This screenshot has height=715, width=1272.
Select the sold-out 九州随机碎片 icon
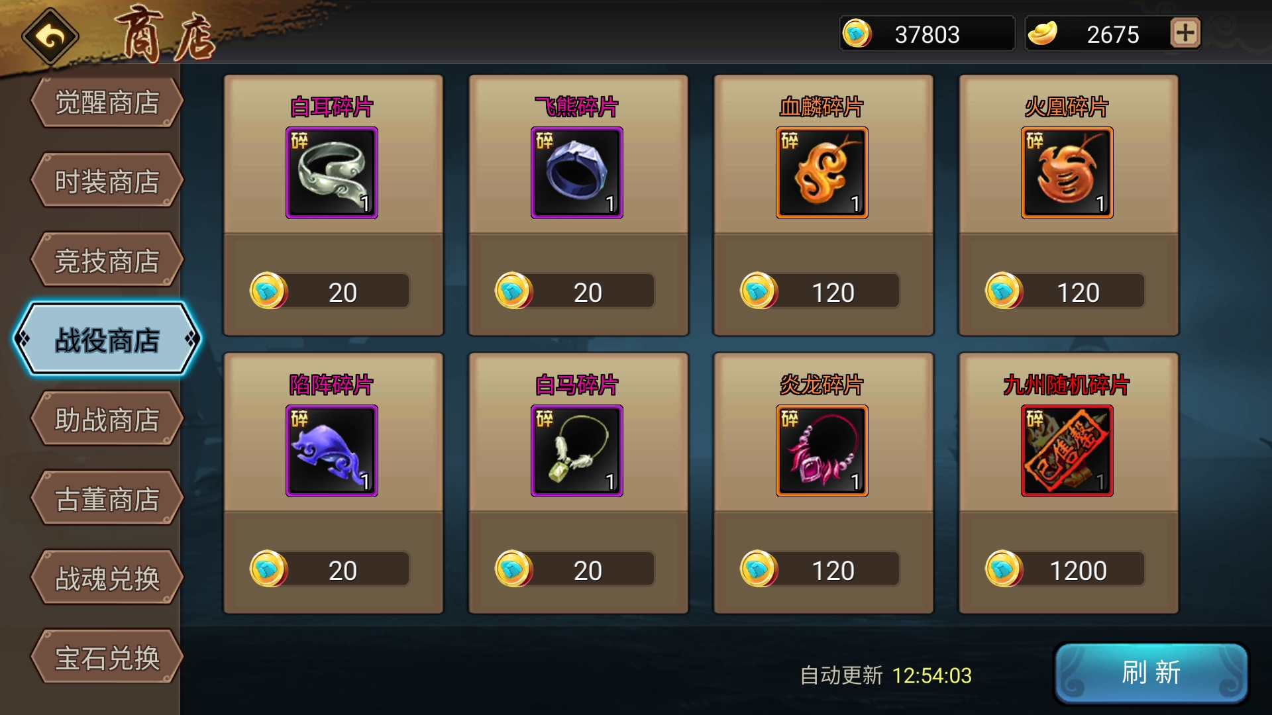click(1067, 451)
